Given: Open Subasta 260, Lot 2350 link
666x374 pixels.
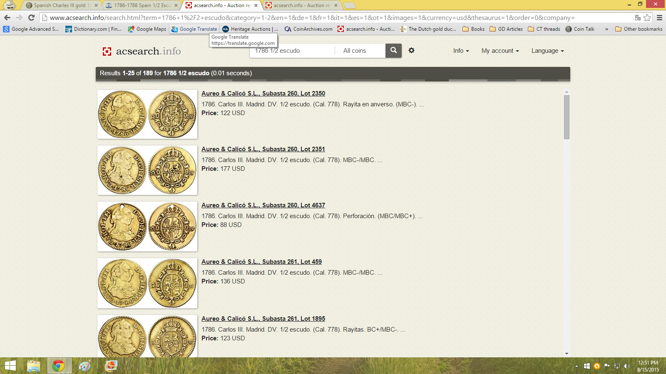Looking at the screenshot, I should pos(263,93).
